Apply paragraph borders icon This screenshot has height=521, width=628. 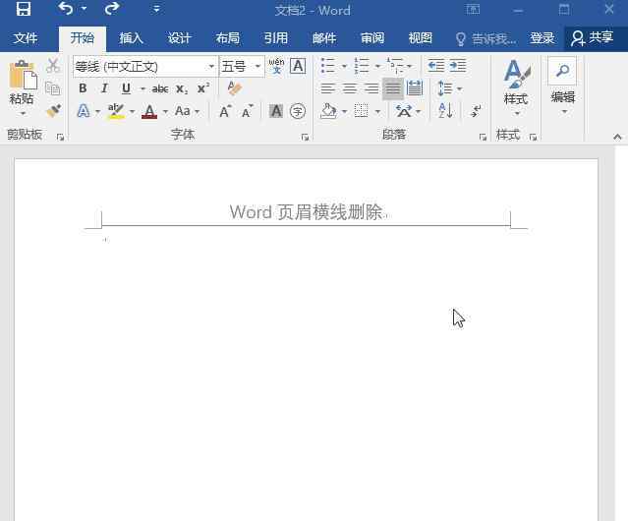[362, 111]
